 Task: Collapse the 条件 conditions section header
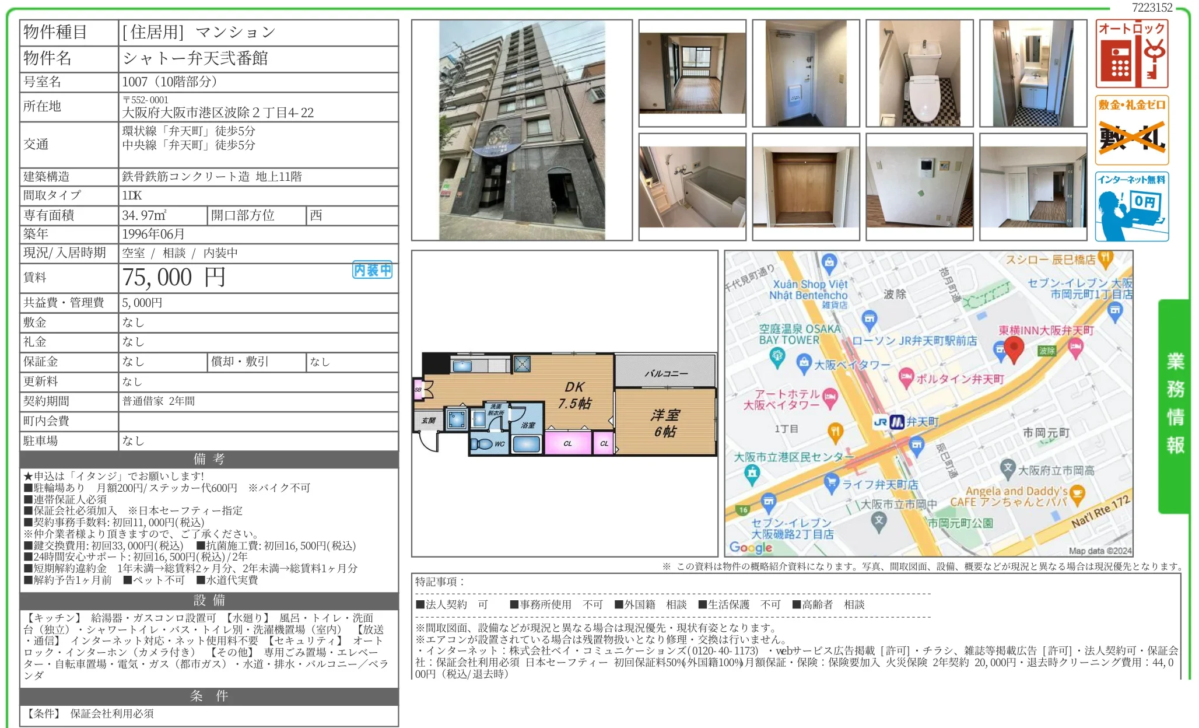pyautogui.click(x=208, y=696)
